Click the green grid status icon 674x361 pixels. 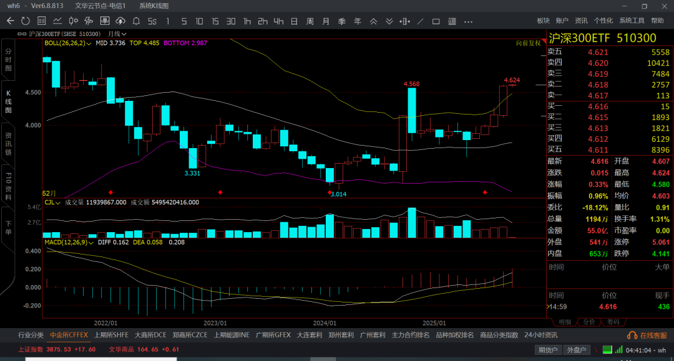click(607, 350)
